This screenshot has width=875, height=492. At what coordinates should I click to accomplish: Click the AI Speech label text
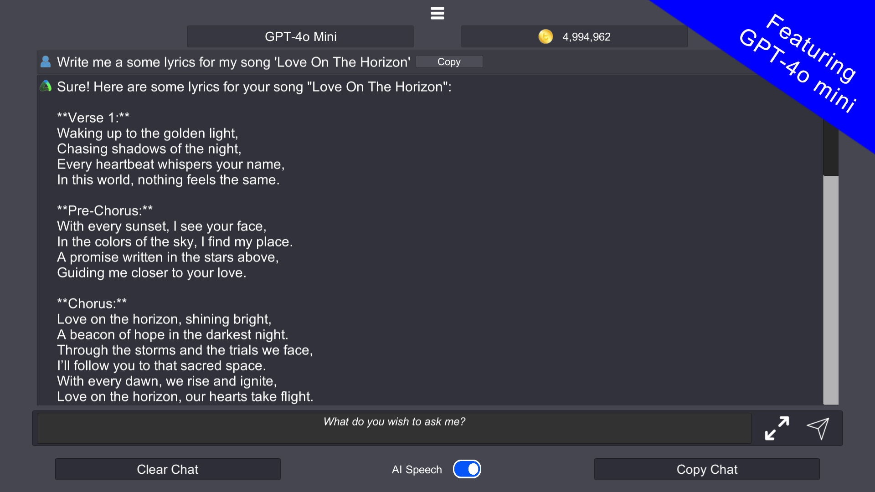coord(417,470)
